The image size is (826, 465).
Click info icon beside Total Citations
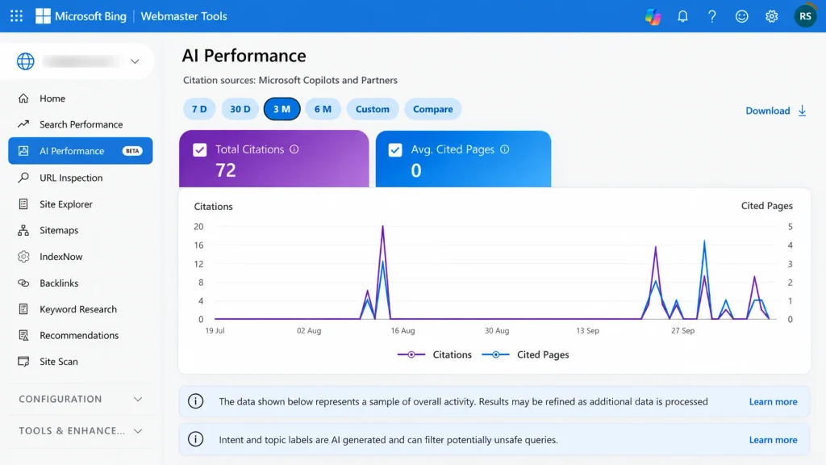[x=294, y=149]
